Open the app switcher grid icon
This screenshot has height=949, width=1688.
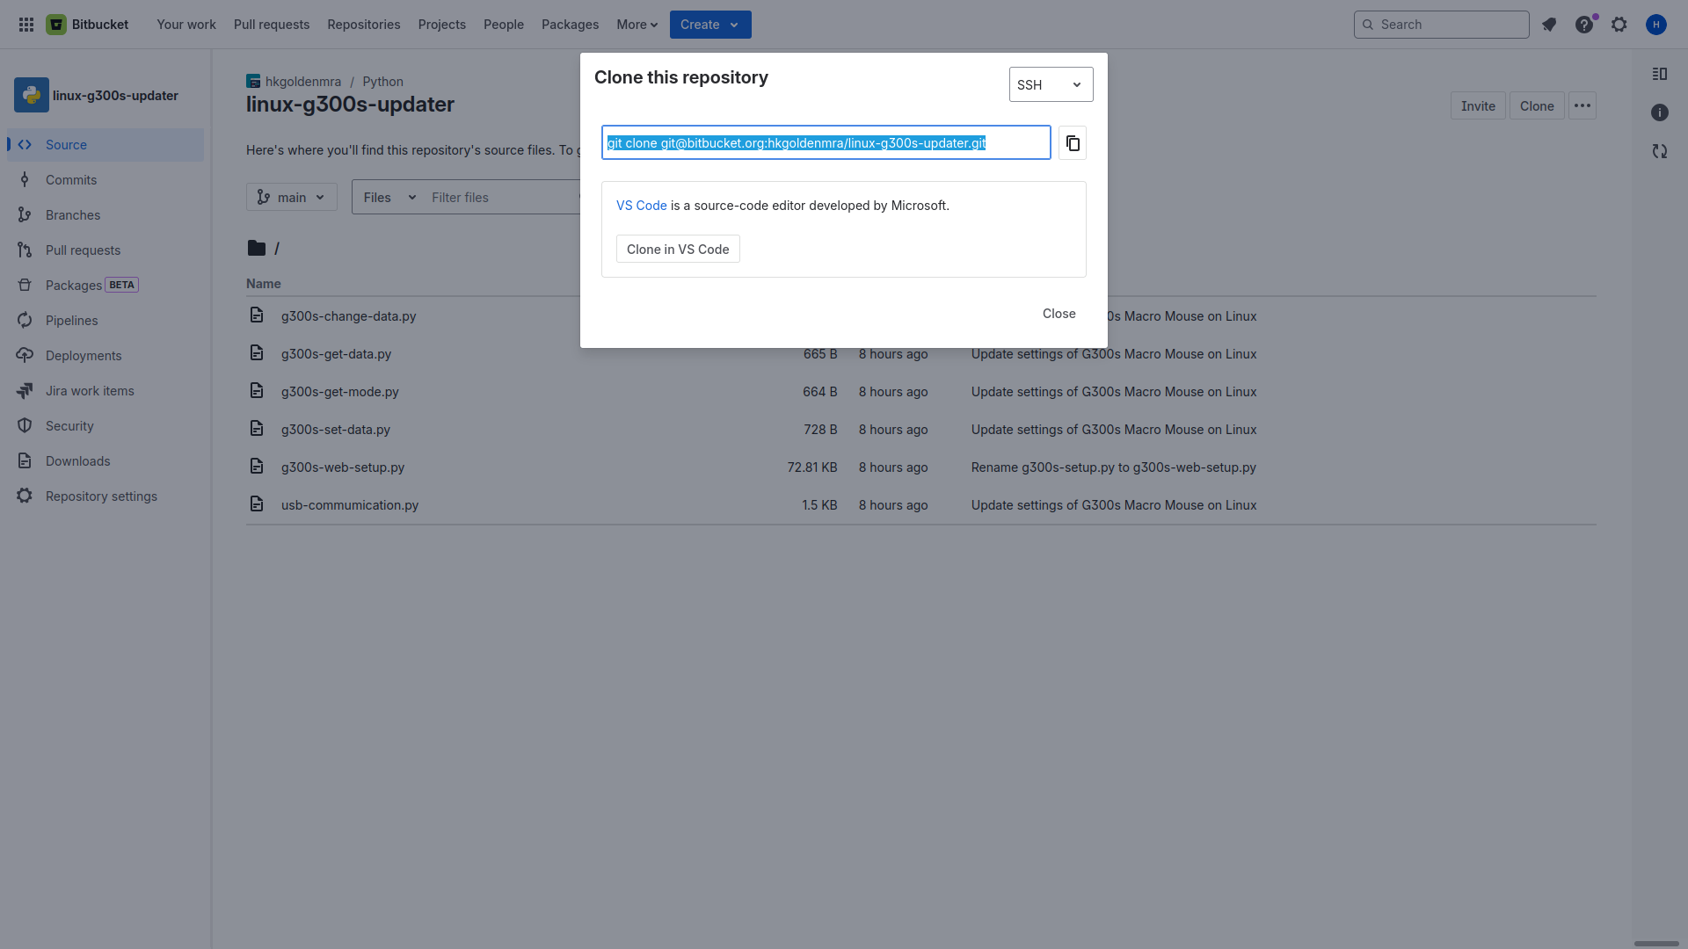(26, 25)
